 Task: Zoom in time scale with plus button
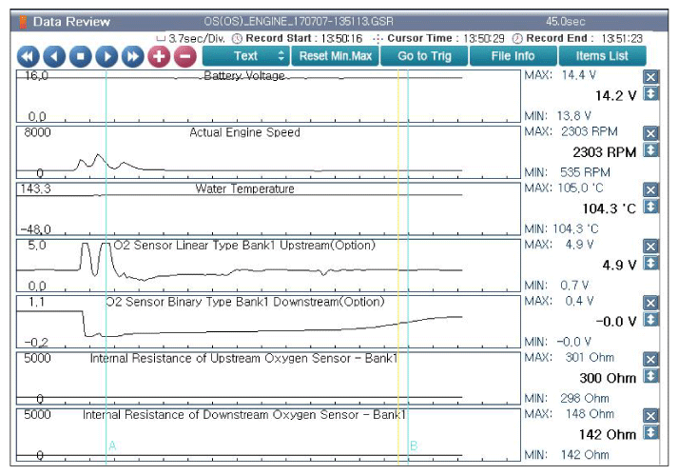tap(159, 56)
